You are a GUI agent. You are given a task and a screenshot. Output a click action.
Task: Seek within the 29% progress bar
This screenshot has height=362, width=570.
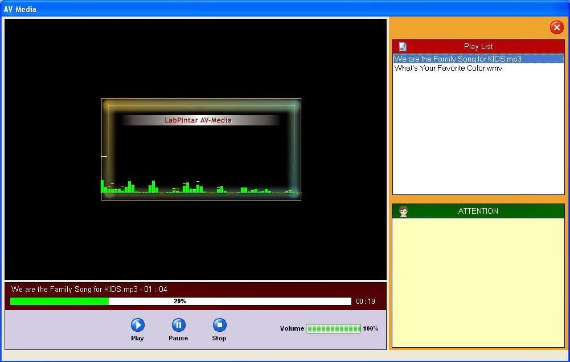[179, 301]
